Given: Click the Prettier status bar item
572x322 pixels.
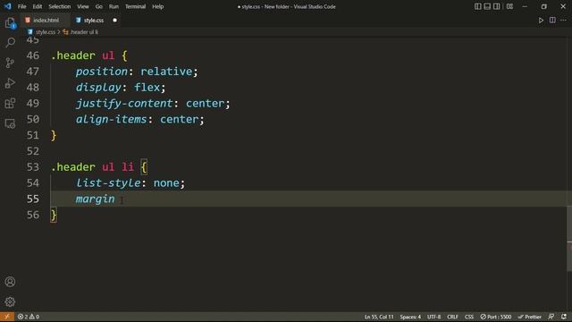Looking at the screenshot, I should 530,317.
